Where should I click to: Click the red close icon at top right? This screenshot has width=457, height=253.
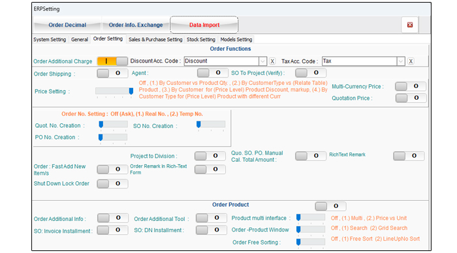(x=410, y=25)
